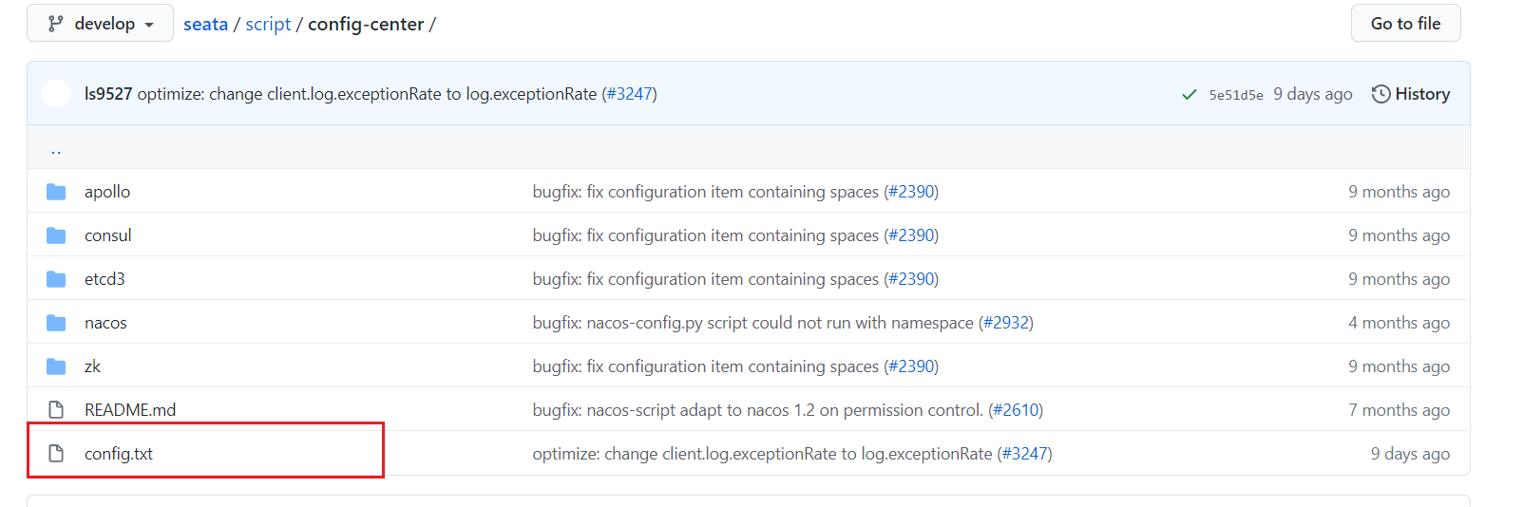The image size is (1523, 507).
Task: Click the zk folder icon
Action: [56, 366]
